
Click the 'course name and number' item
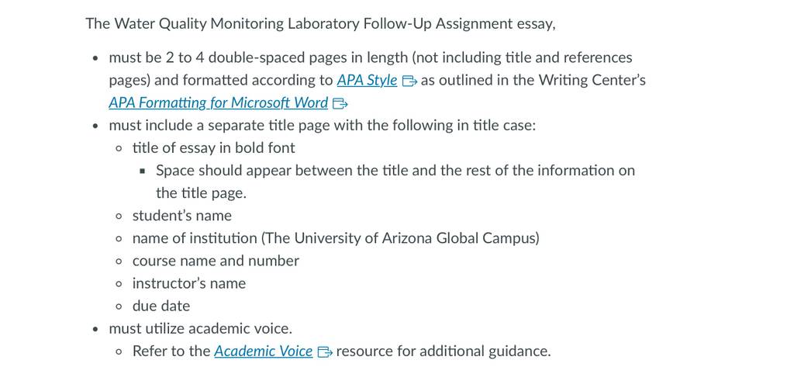click(x=216, y=261)
